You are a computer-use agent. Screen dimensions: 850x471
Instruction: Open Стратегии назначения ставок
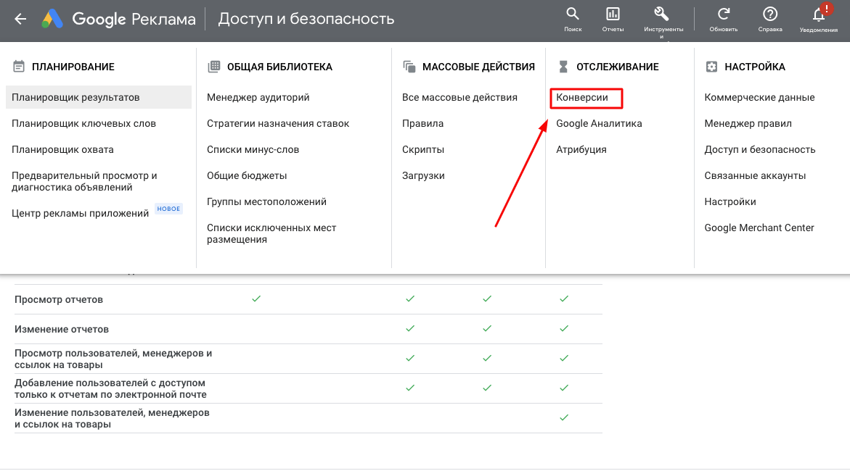coord(277,123)
